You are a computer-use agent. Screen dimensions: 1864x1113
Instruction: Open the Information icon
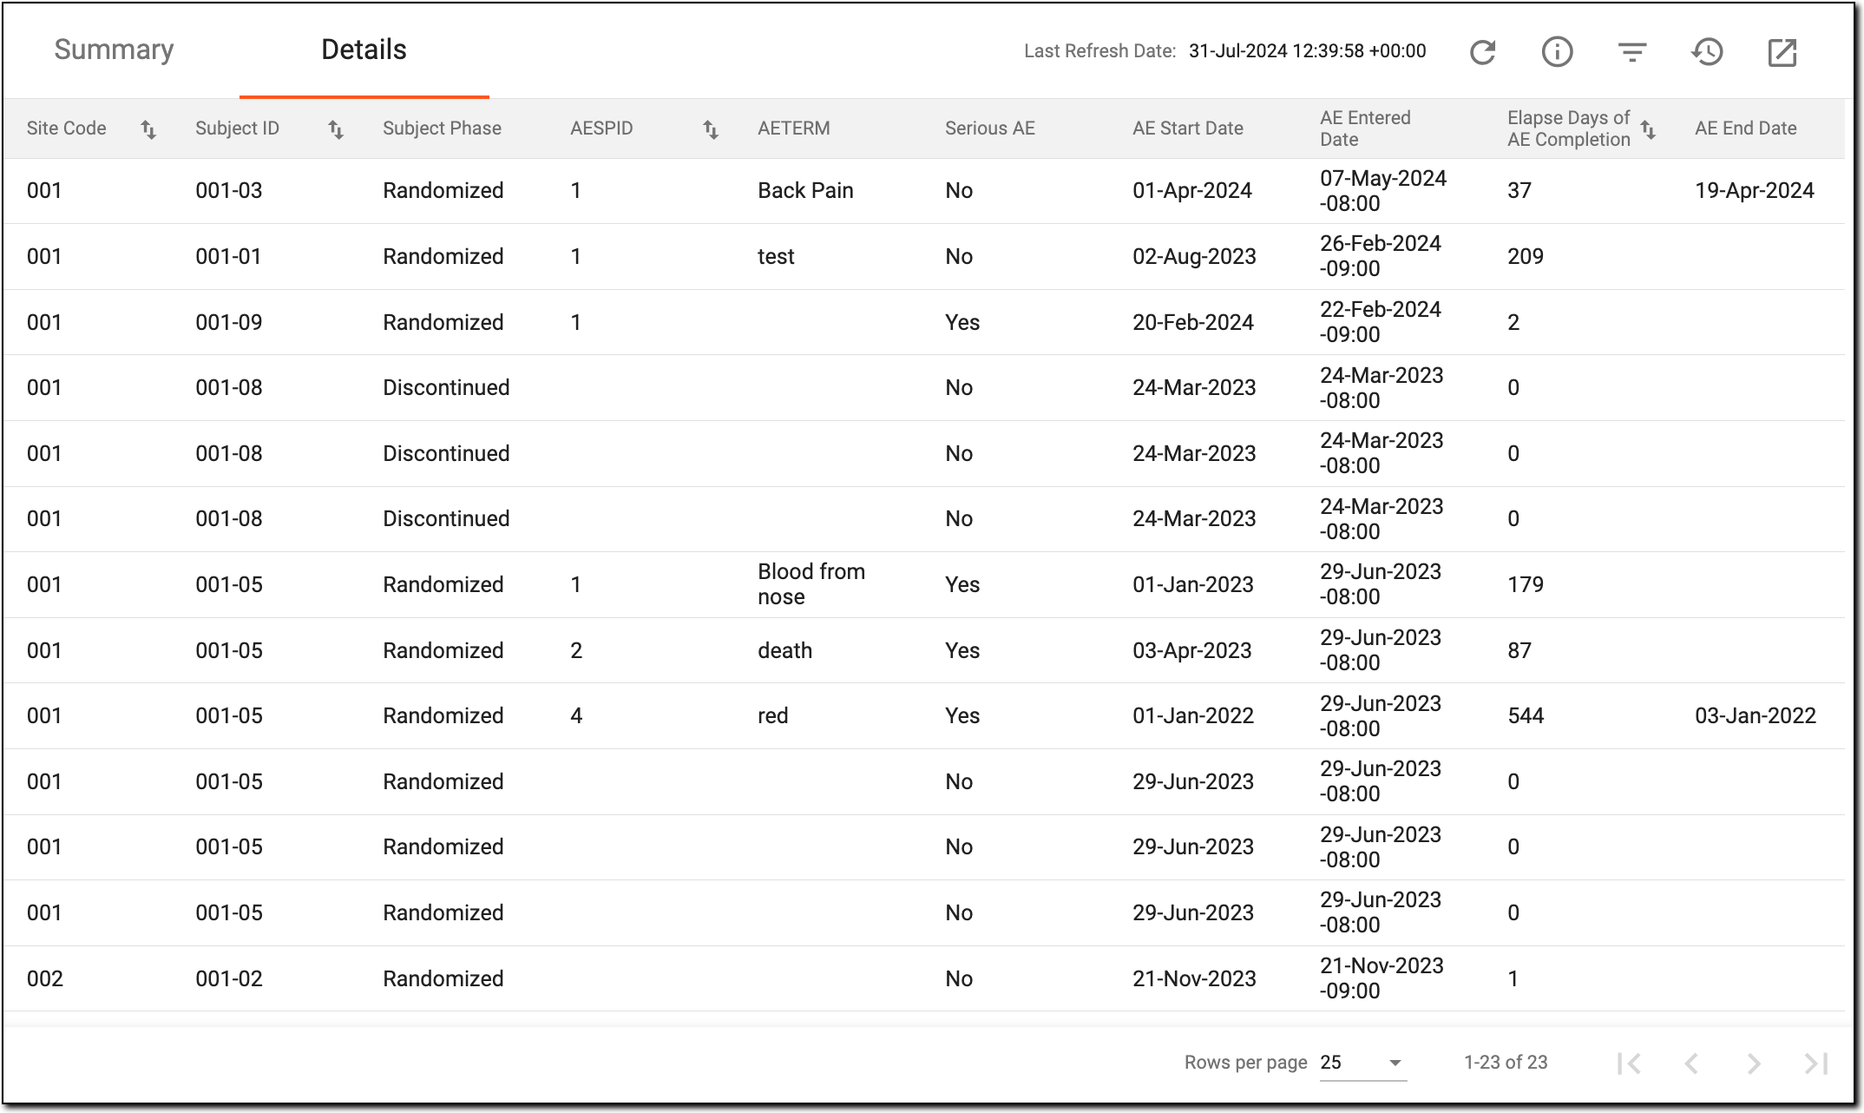[x=1557, y=52]
